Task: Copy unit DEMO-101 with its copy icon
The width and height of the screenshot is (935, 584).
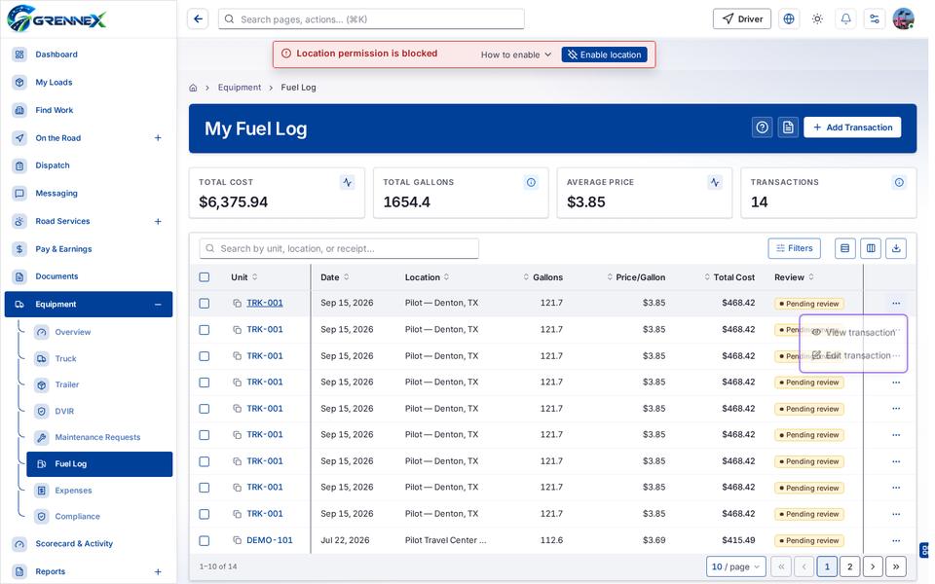Action: pos(237,540)
